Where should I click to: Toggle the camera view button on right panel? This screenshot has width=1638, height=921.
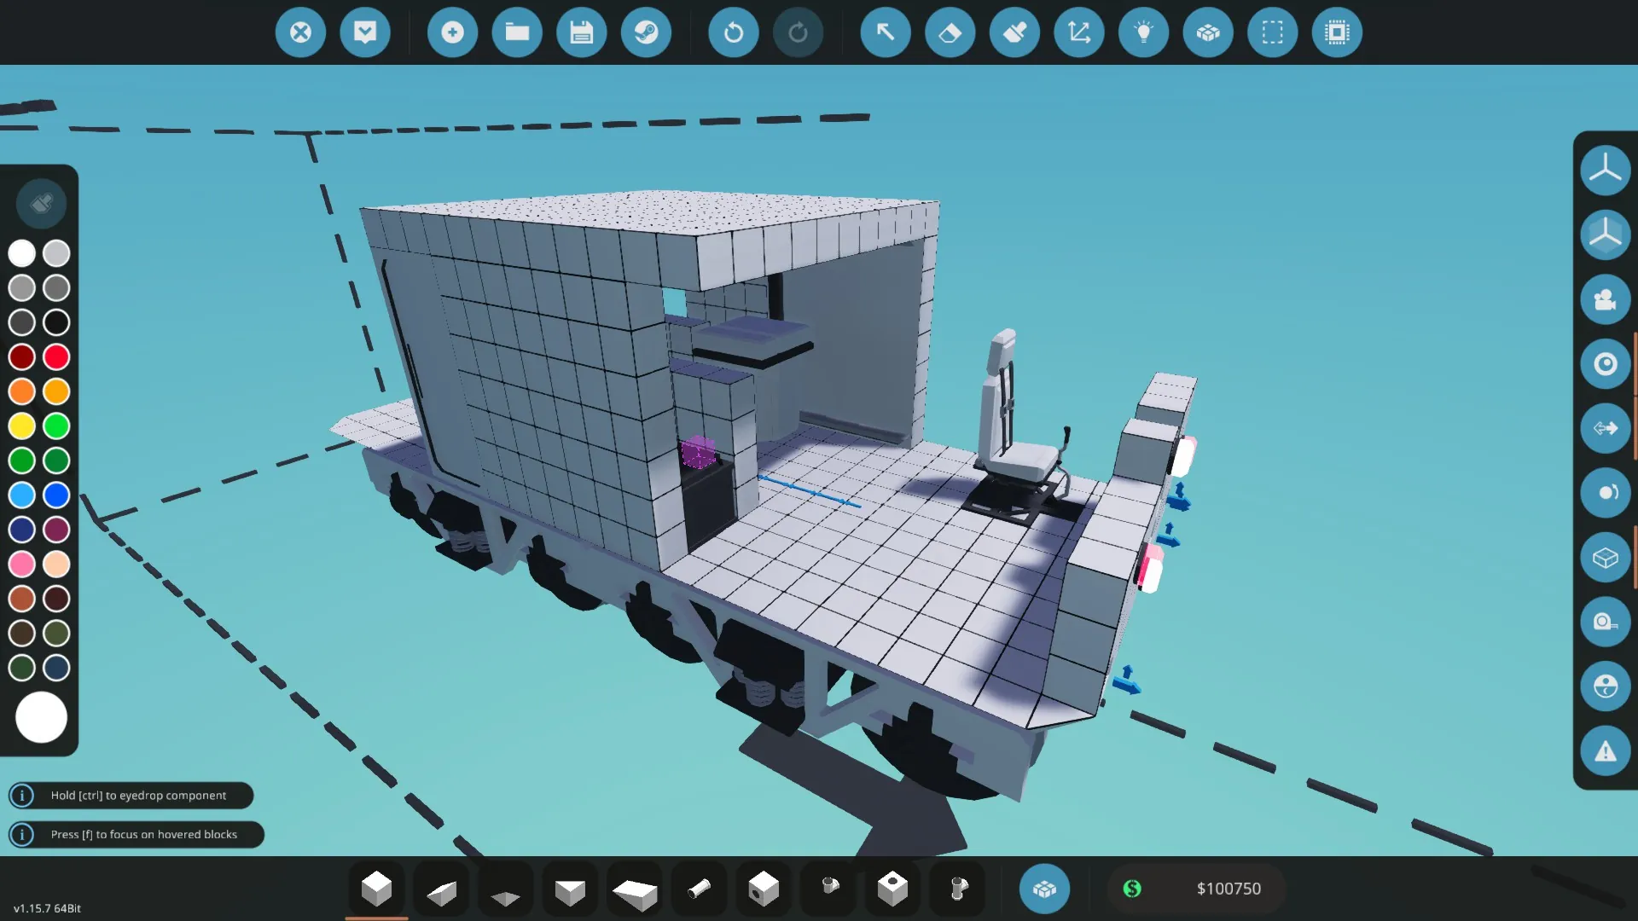(x=1605, y=299)
